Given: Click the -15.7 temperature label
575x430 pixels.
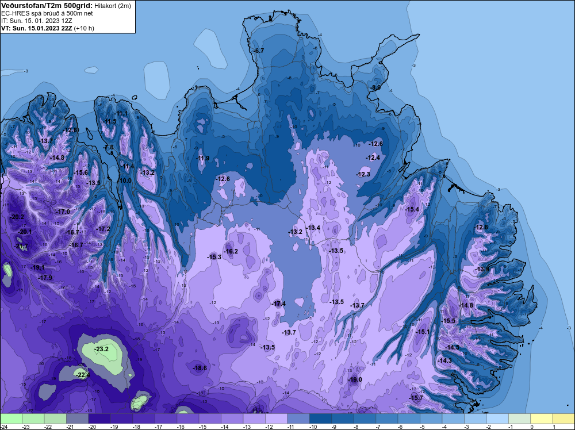Looking at the screenshot, I should [416, 398].
